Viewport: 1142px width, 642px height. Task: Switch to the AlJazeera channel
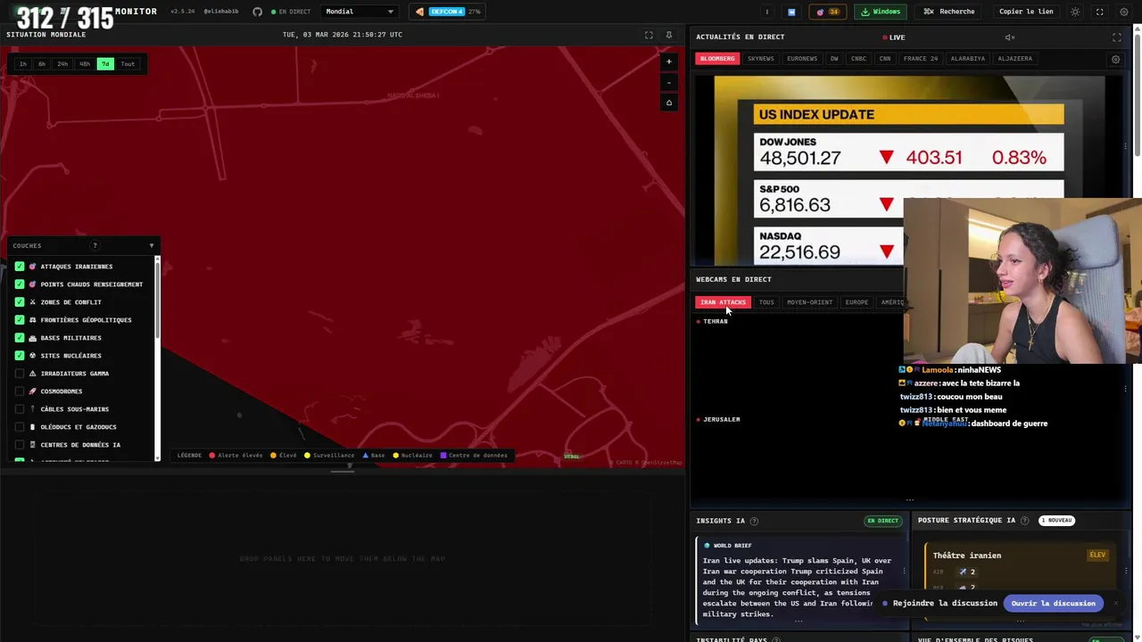point(1014,59)
